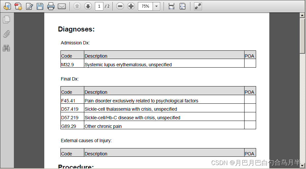Click code F45.41 cell
Viewport: 306px width, 169px height.
coord(72,99)
